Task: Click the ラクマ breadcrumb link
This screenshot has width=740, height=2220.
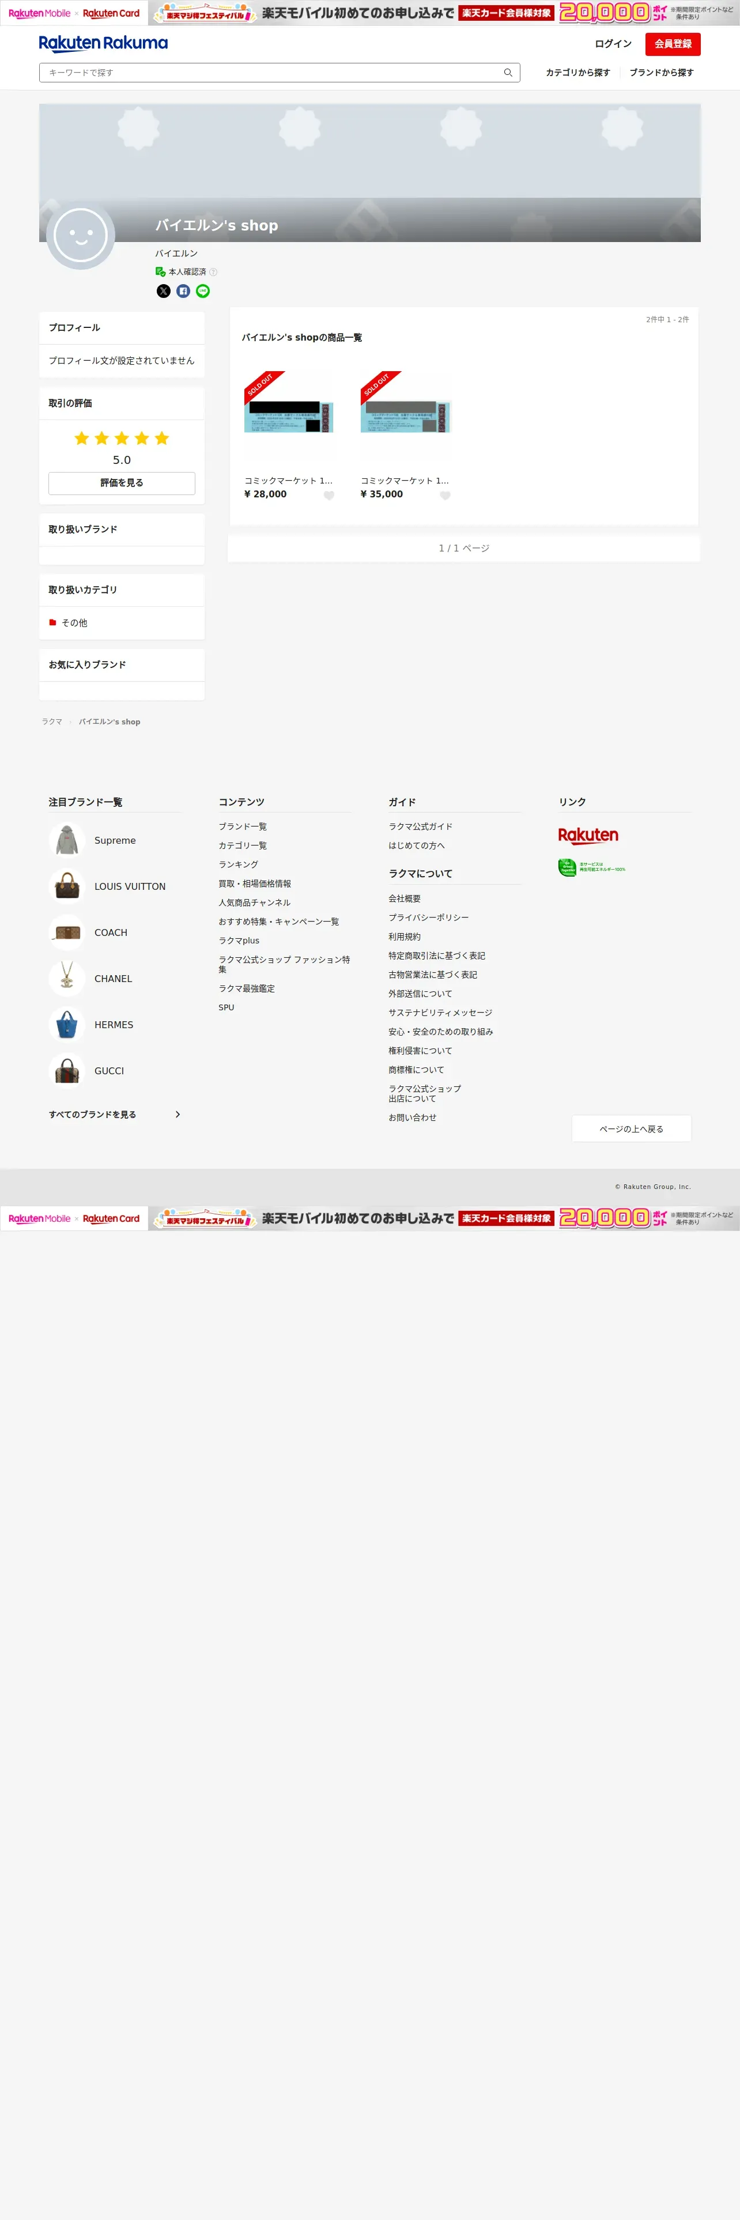Action: point(52,722)
